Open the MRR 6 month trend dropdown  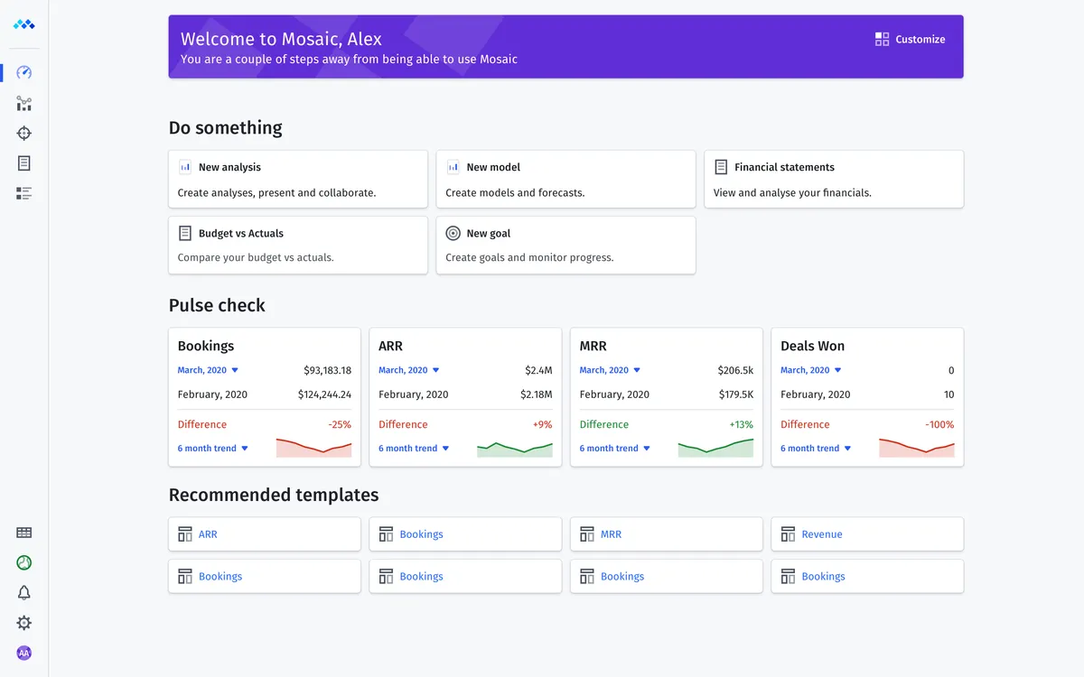(x=615, y=449)
